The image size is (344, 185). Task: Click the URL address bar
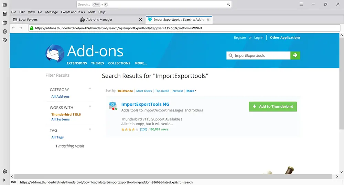point(184,28)
